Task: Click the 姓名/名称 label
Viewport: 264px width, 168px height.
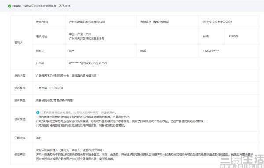Action: pos(42,22)
